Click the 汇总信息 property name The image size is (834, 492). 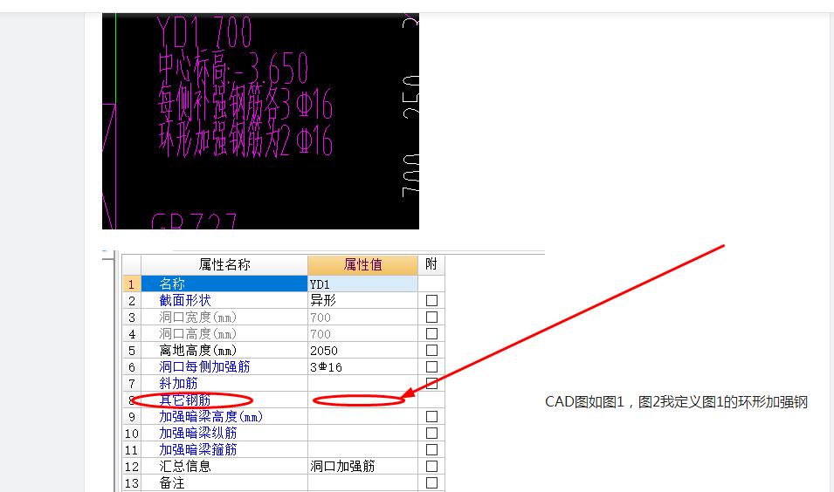coord(185,467)
